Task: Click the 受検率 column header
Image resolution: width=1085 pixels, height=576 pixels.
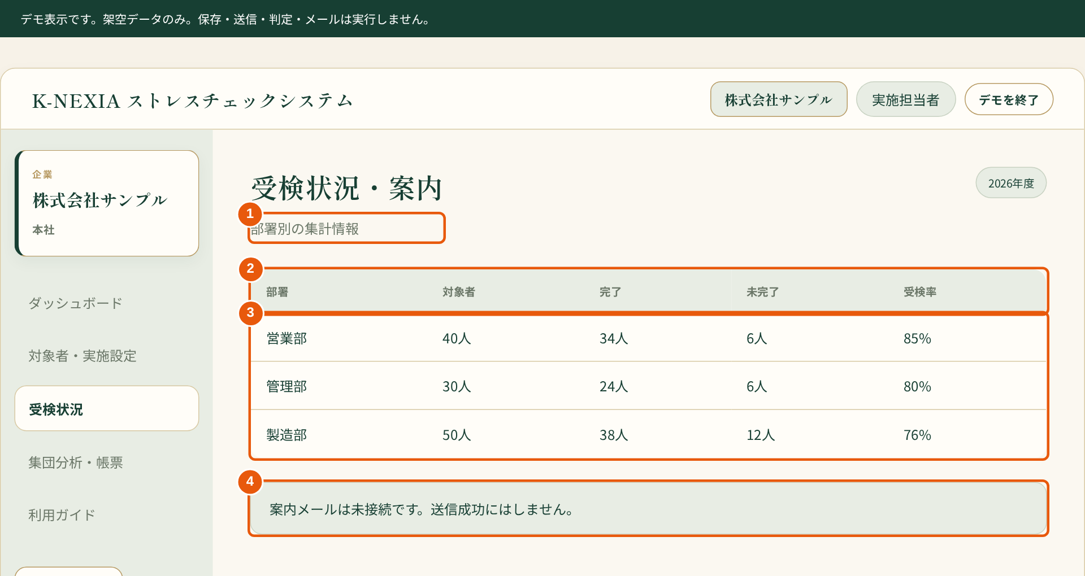Action: coord(919,292)
